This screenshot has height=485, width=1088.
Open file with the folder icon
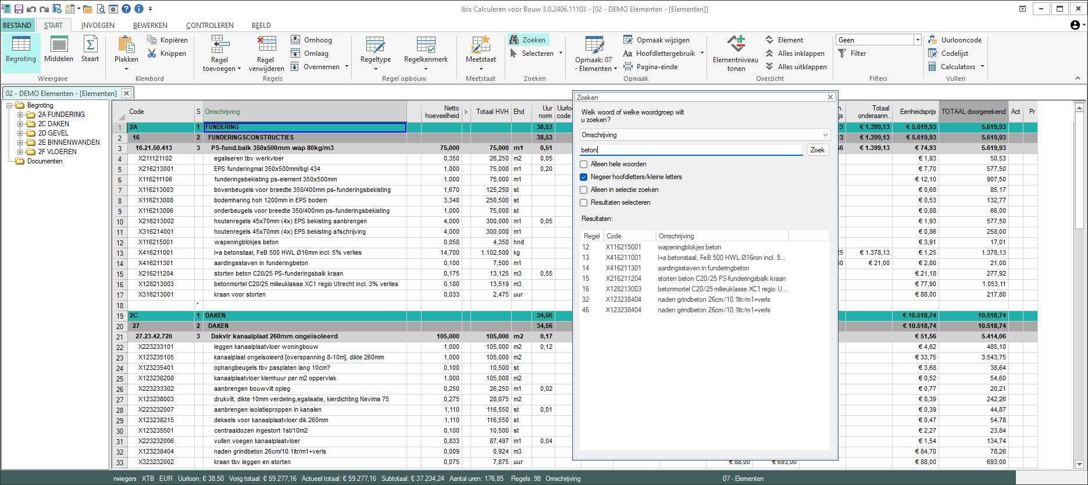pyautogui.click(x=88, y=9)
